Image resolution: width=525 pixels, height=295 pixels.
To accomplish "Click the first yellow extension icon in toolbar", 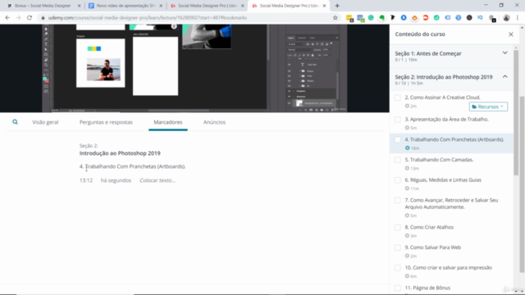I will 349,18.
